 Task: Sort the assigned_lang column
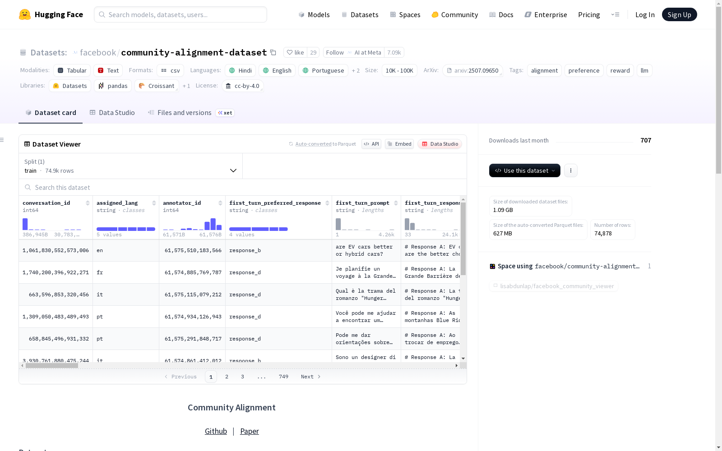(x=154, y=203)
